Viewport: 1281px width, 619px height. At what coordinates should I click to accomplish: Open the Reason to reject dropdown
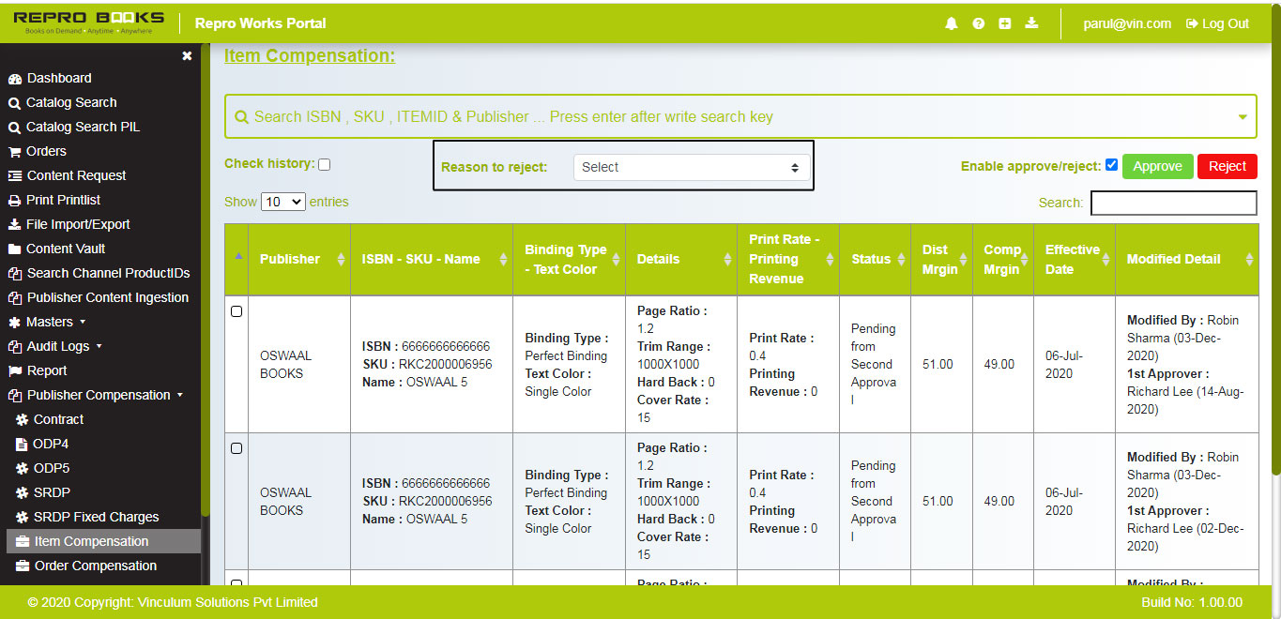[x=690, y=167]
